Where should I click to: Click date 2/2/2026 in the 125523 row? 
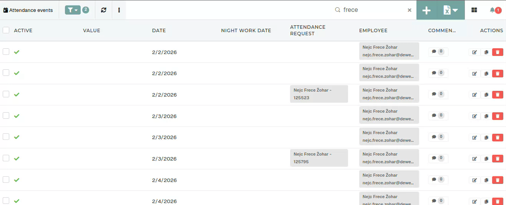tap(164, 95)
